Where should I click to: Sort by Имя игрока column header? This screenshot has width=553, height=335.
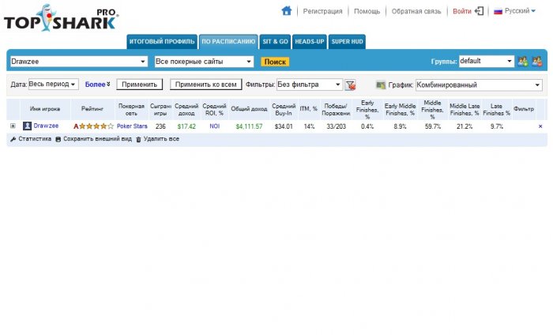(x=45, y=109)
